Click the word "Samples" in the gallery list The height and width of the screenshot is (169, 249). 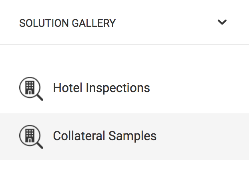click(133, 137)
